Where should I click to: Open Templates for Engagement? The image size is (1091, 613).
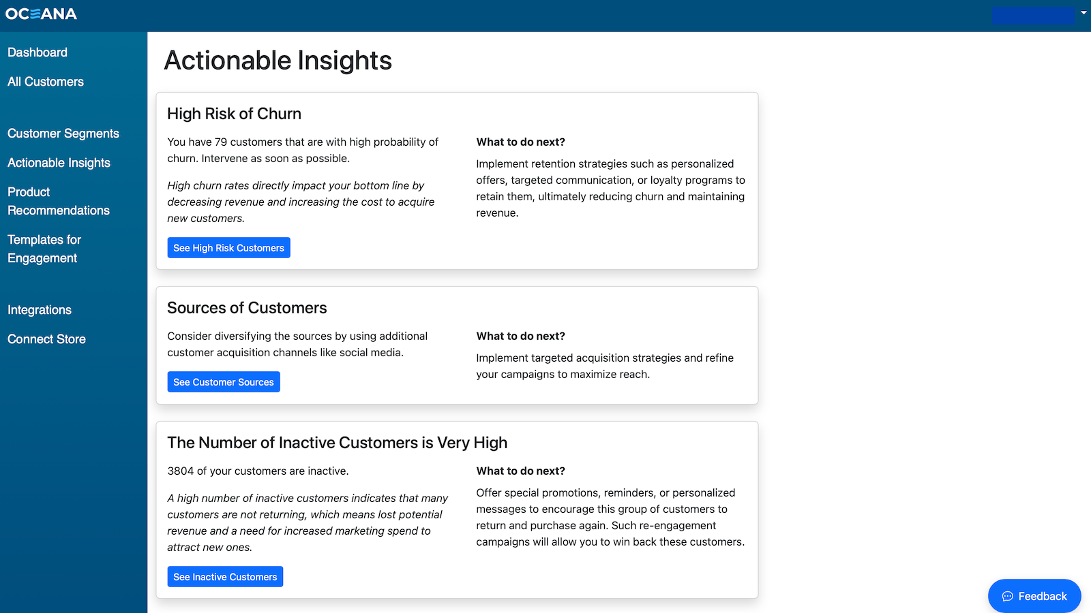click(44, 249)
